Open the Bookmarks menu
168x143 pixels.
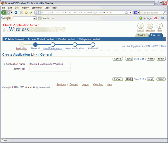point(37,8)
